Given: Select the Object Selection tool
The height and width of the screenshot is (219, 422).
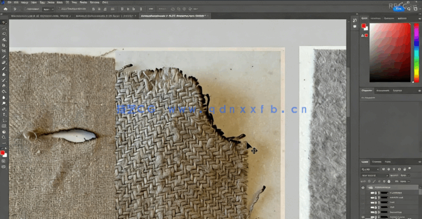Looking at the screenshot, I should 4,39.
